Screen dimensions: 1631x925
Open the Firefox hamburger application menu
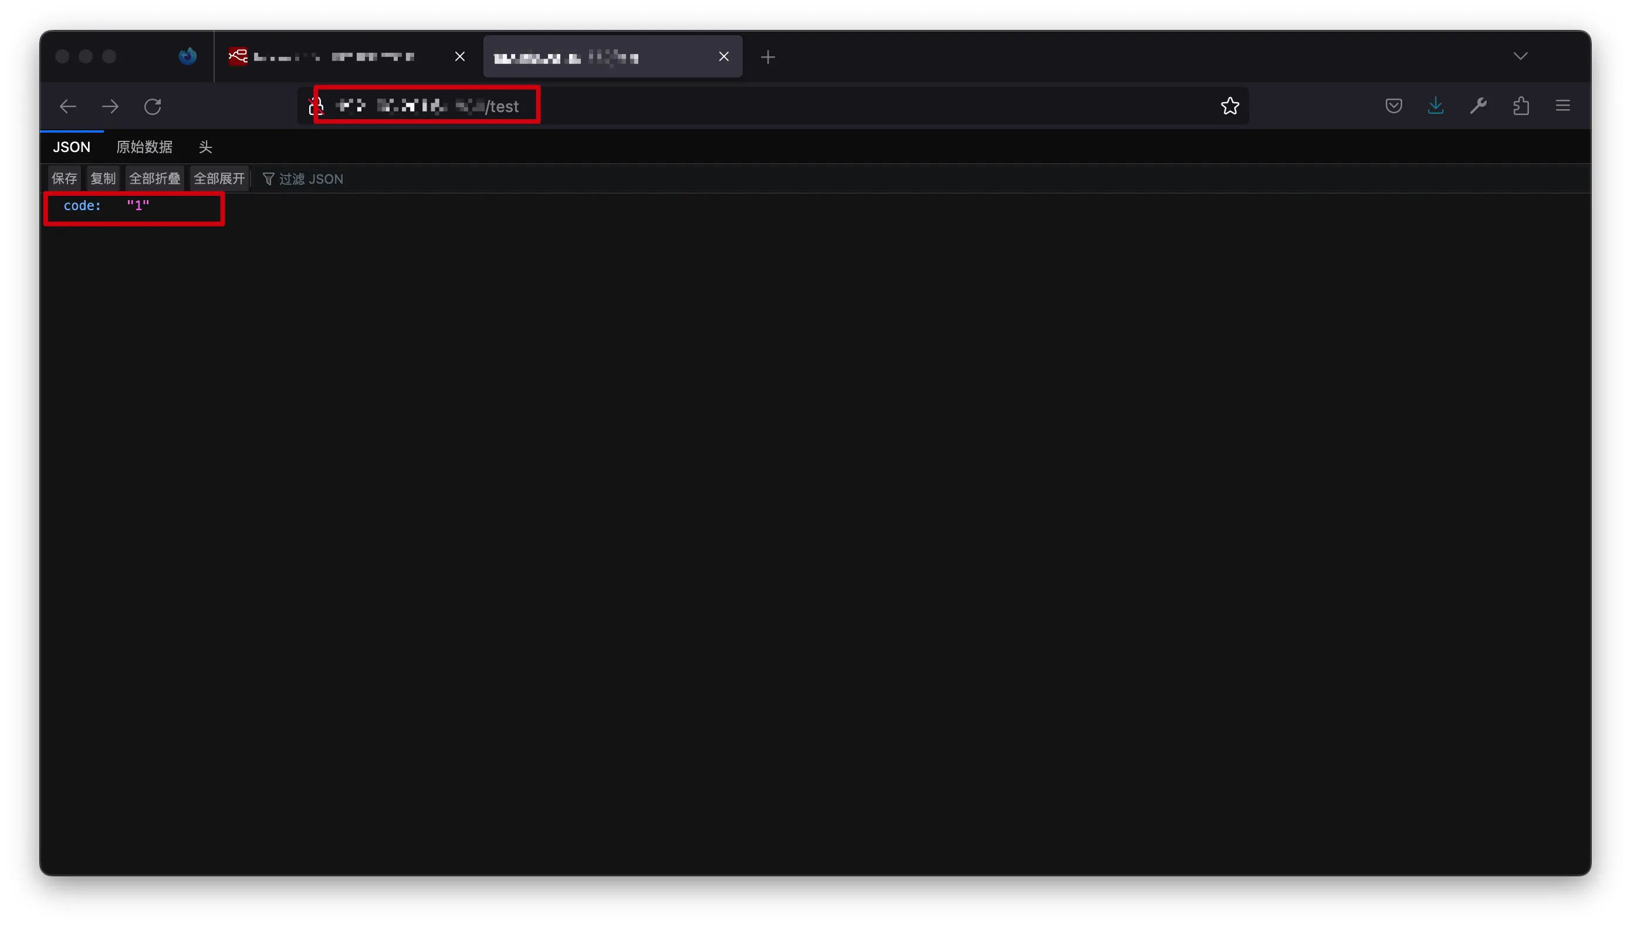point(1562,106)
